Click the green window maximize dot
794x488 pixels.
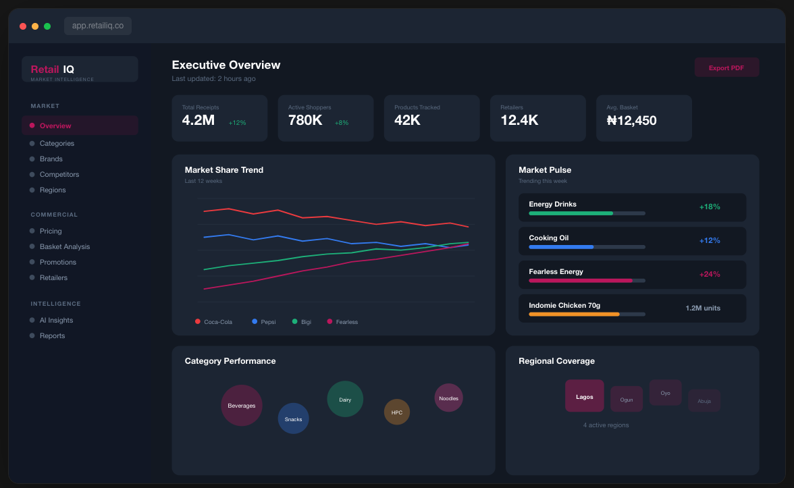tap(47, 26)
